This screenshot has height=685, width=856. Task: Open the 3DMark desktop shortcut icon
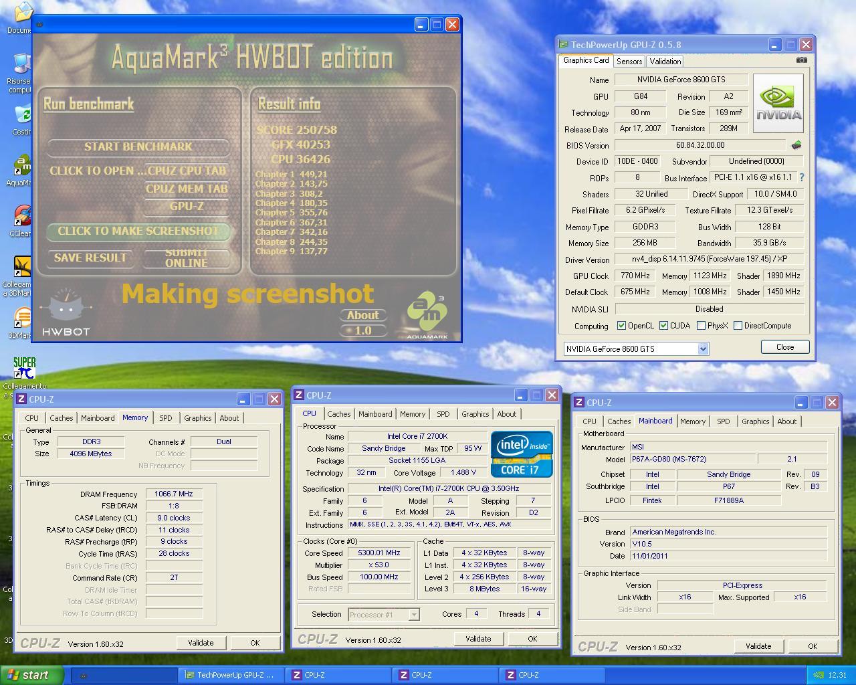pos(21,318)
